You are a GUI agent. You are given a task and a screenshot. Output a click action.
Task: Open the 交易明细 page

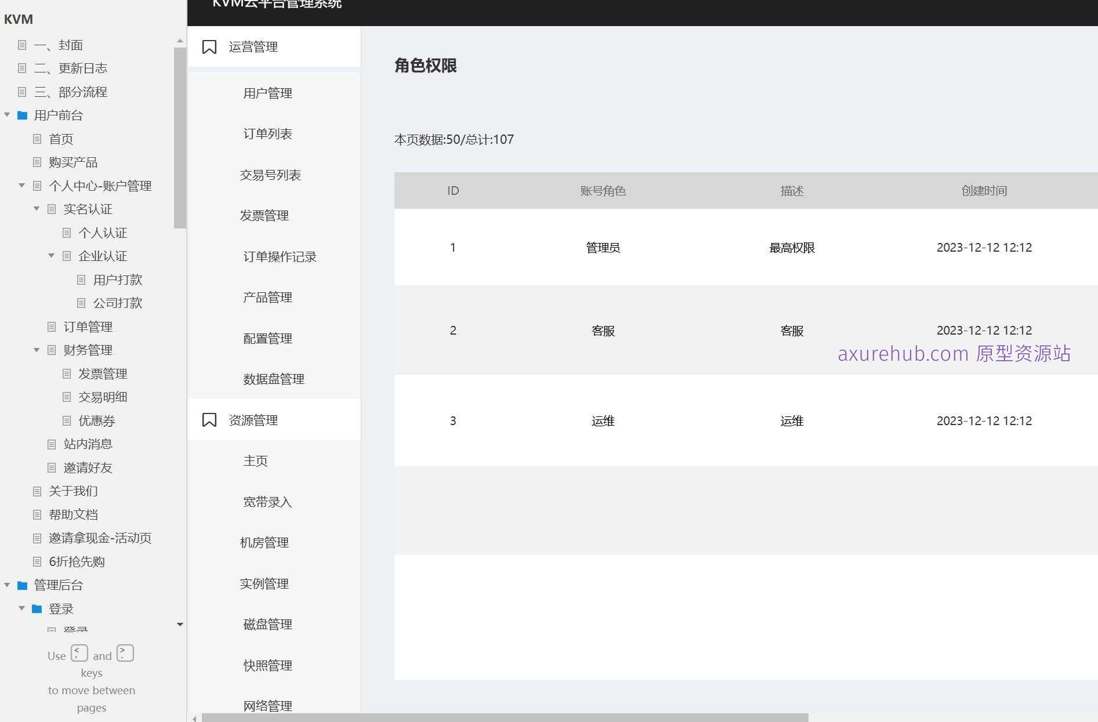tap(104, 397)
